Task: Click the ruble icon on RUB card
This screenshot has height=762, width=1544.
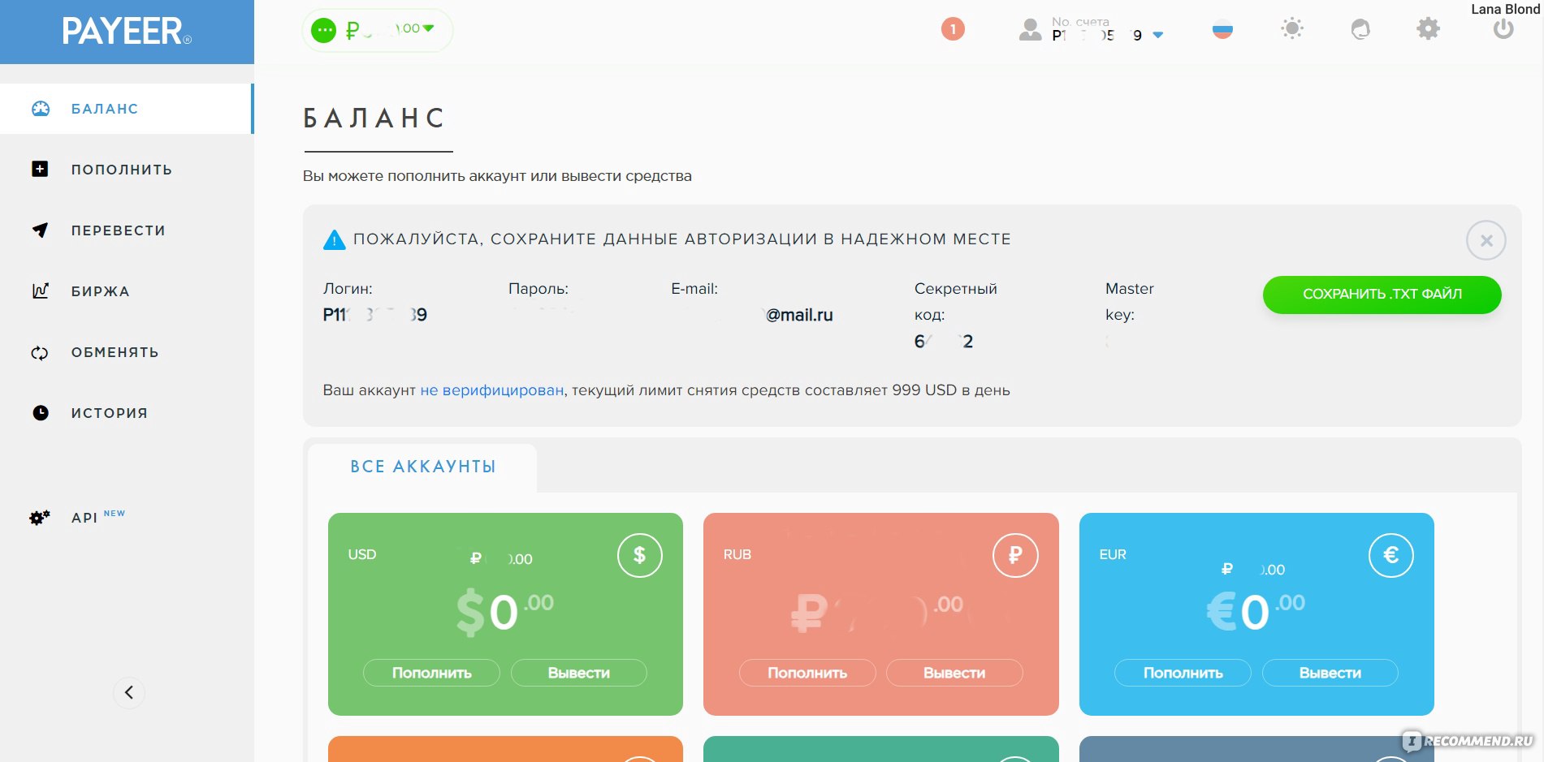Action: 1015,555
